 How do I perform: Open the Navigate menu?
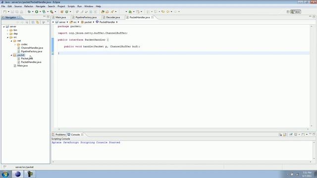tap(41, 6)
